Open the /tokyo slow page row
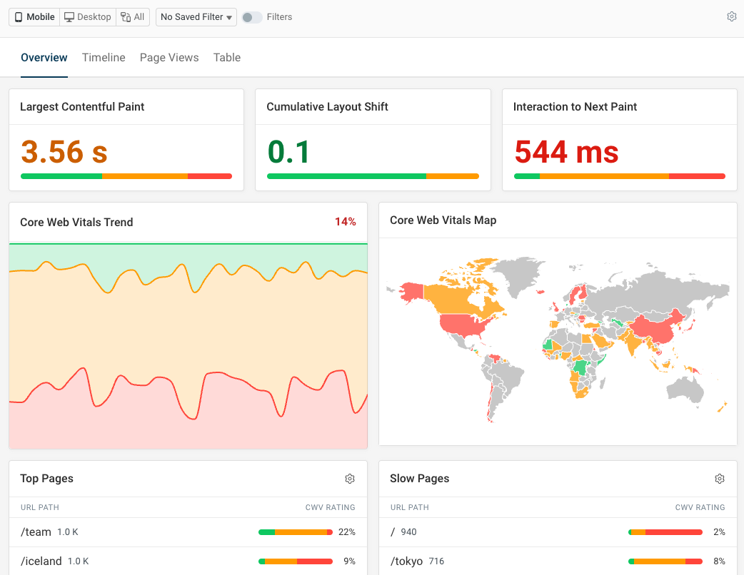 coord(407,561)
